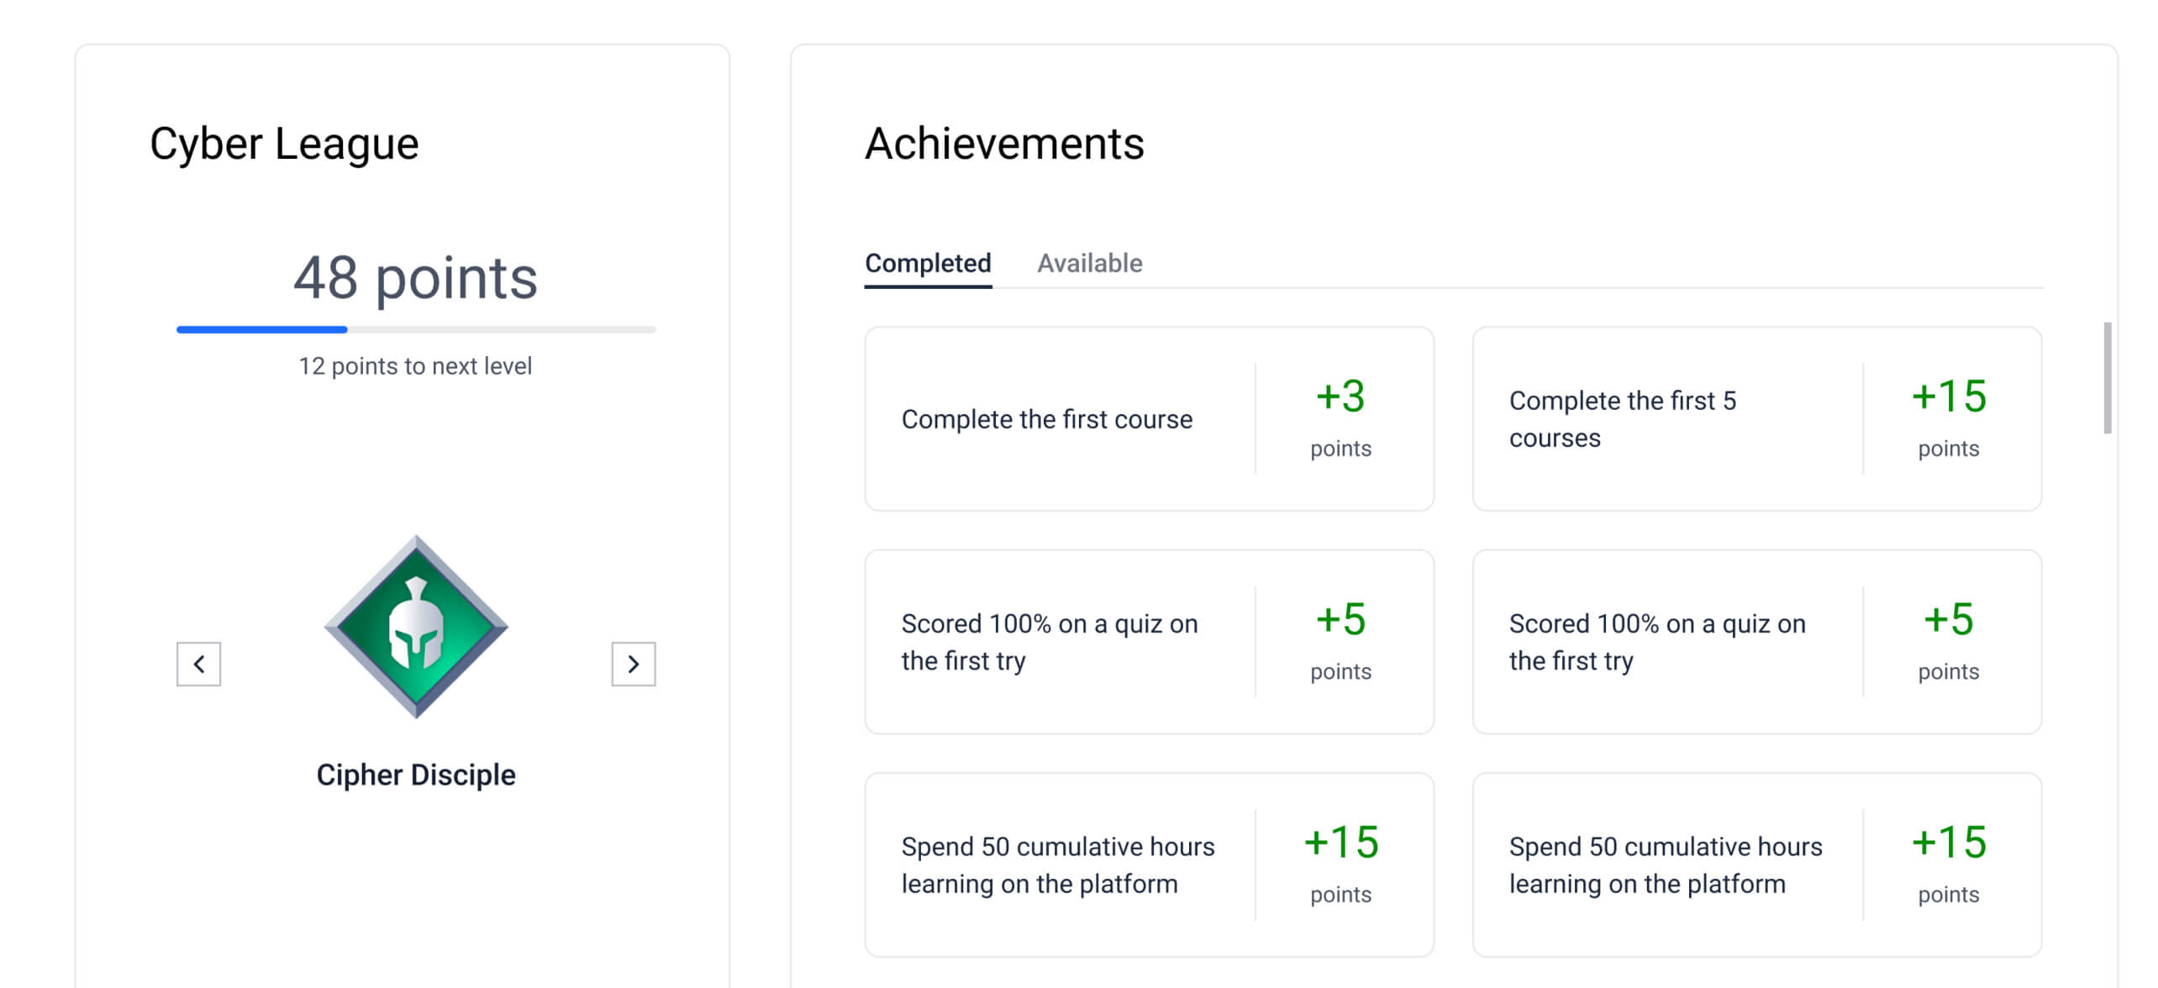Screen dimensions: 2158x988
Task: Select the Completed tab
Action: point(928,263)
